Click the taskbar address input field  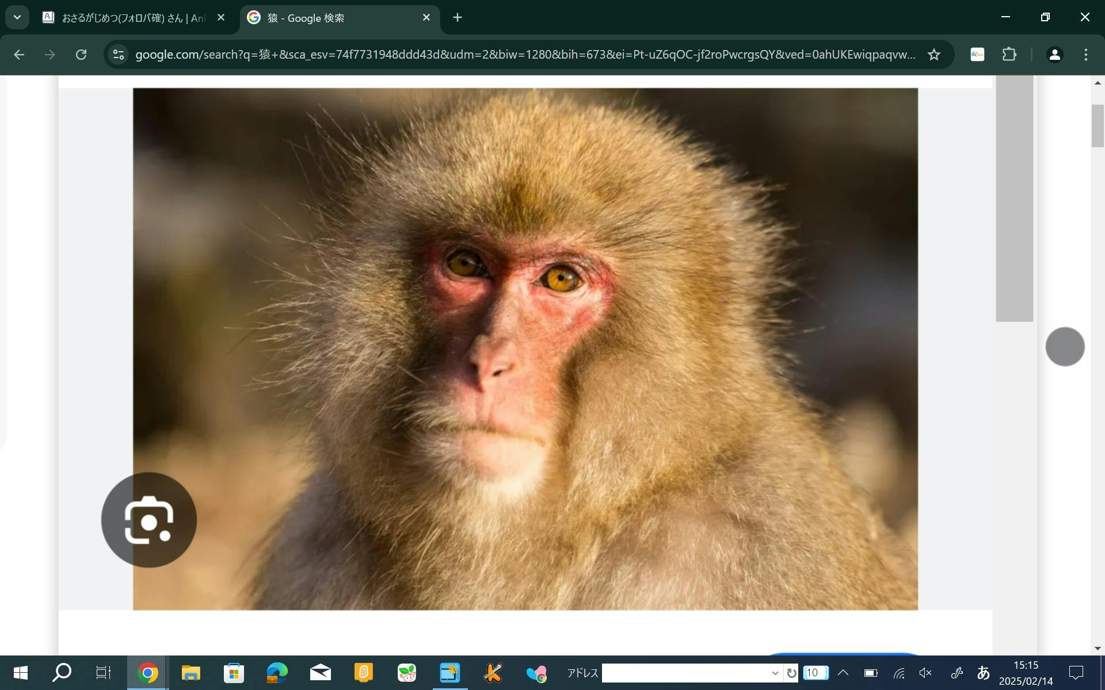tap(685, 673)
